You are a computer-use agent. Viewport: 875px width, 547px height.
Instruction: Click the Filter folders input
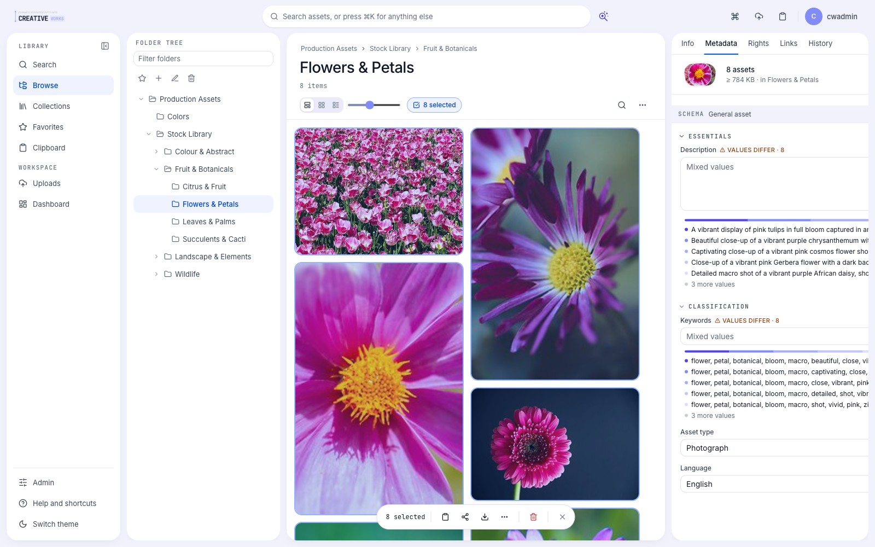point(203,59)
